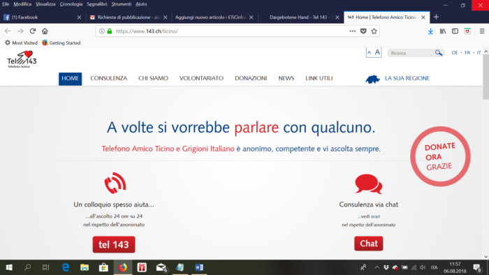Image resolution: width=489 pixels, height=275 pixels.
Task: Click the red phone icon
Action: point(115,183)
